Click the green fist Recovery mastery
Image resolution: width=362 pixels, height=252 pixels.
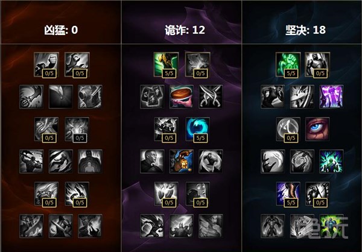click(288, 65)
